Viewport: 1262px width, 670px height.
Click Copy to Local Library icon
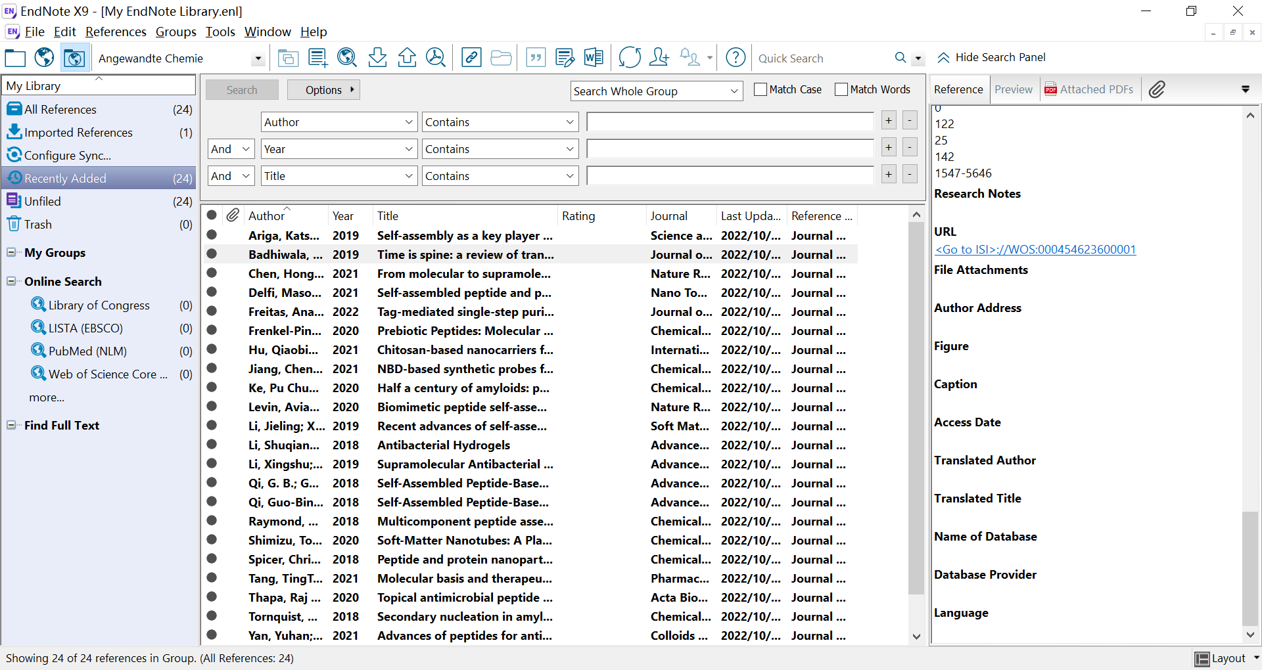288,58
